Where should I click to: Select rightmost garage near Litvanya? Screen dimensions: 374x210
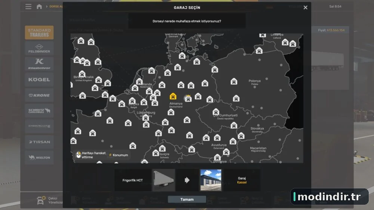pos(293,44)
